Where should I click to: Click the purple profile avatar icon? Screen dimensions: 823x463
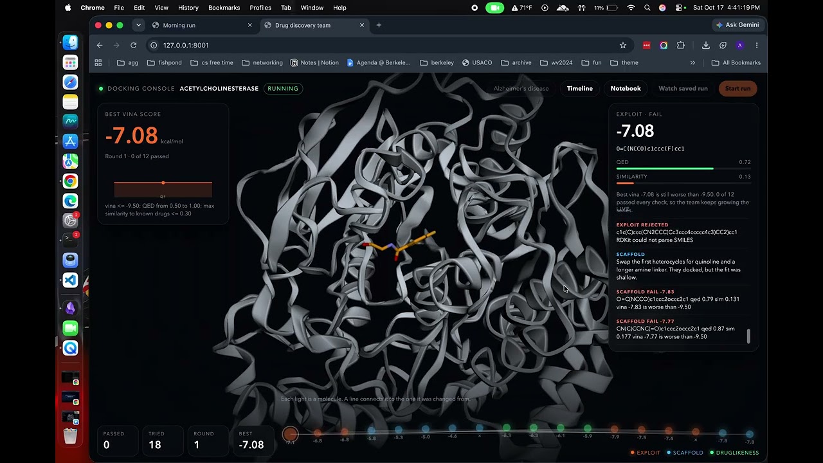click(x=739, y=45)
